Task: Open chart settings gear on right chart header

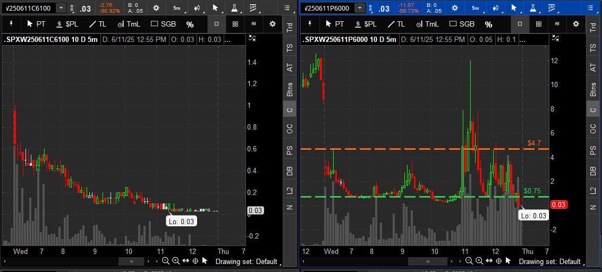Action: coord(455,8)
